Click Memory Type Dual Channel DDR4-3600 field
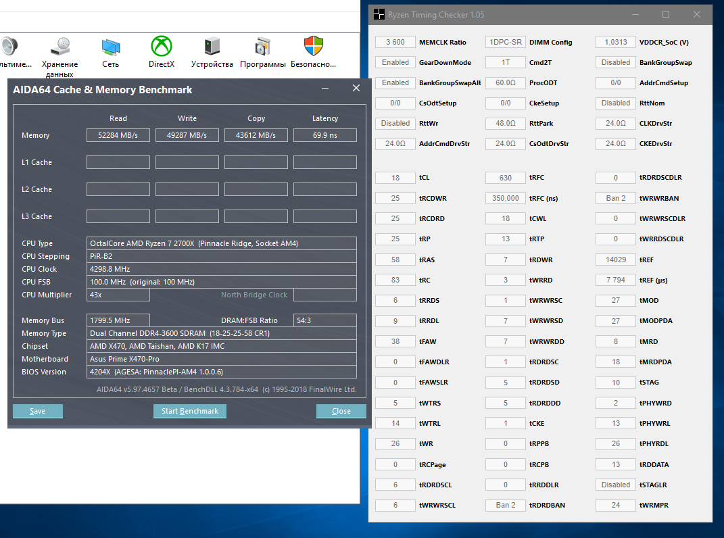Image resolution: width=724 pixels, height=538 pixels. [x=222, y=333]
